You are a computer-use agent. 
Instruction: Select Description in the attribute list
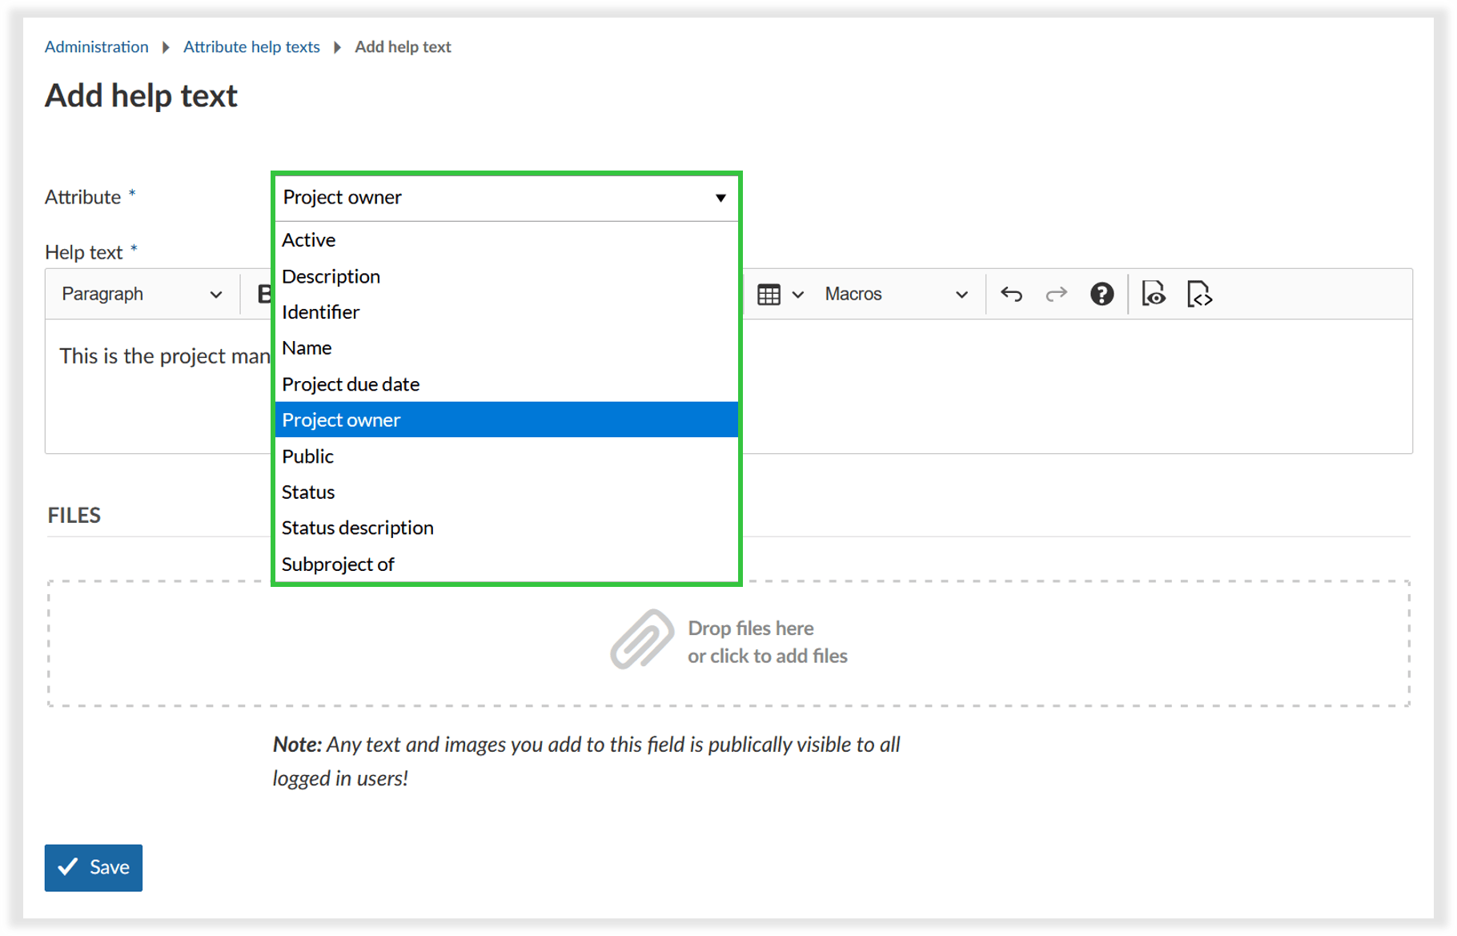331,276
